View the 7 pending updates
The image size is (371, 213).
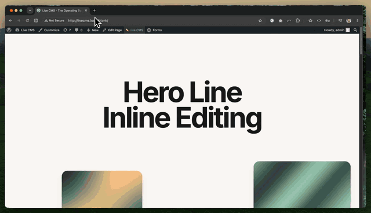67,30
